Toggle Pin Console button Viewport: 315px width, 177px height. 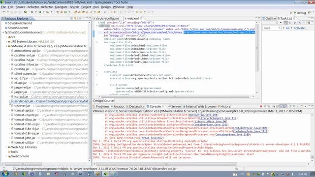290,106
